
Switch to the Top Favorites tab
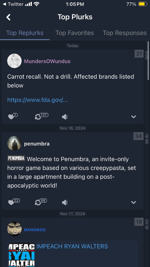pos(75,33)
